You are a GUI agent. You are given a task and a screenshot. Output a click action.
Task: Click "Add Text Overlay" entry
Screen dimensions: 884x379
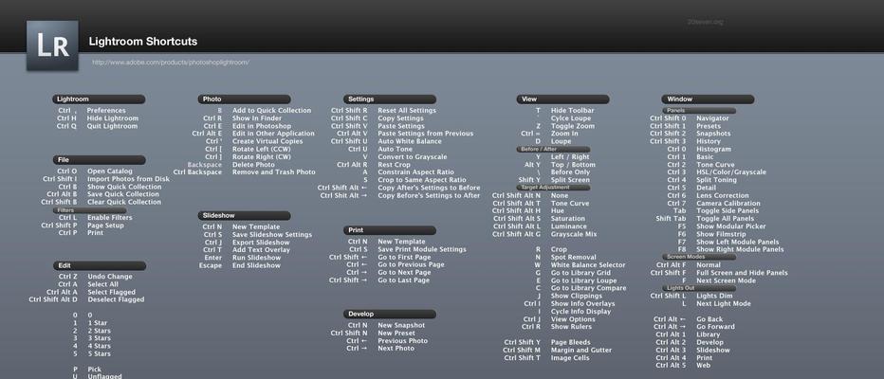pos(261,250)
